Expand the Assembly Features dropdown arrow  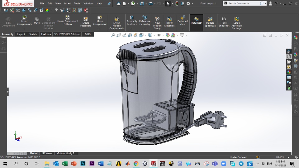132,29
